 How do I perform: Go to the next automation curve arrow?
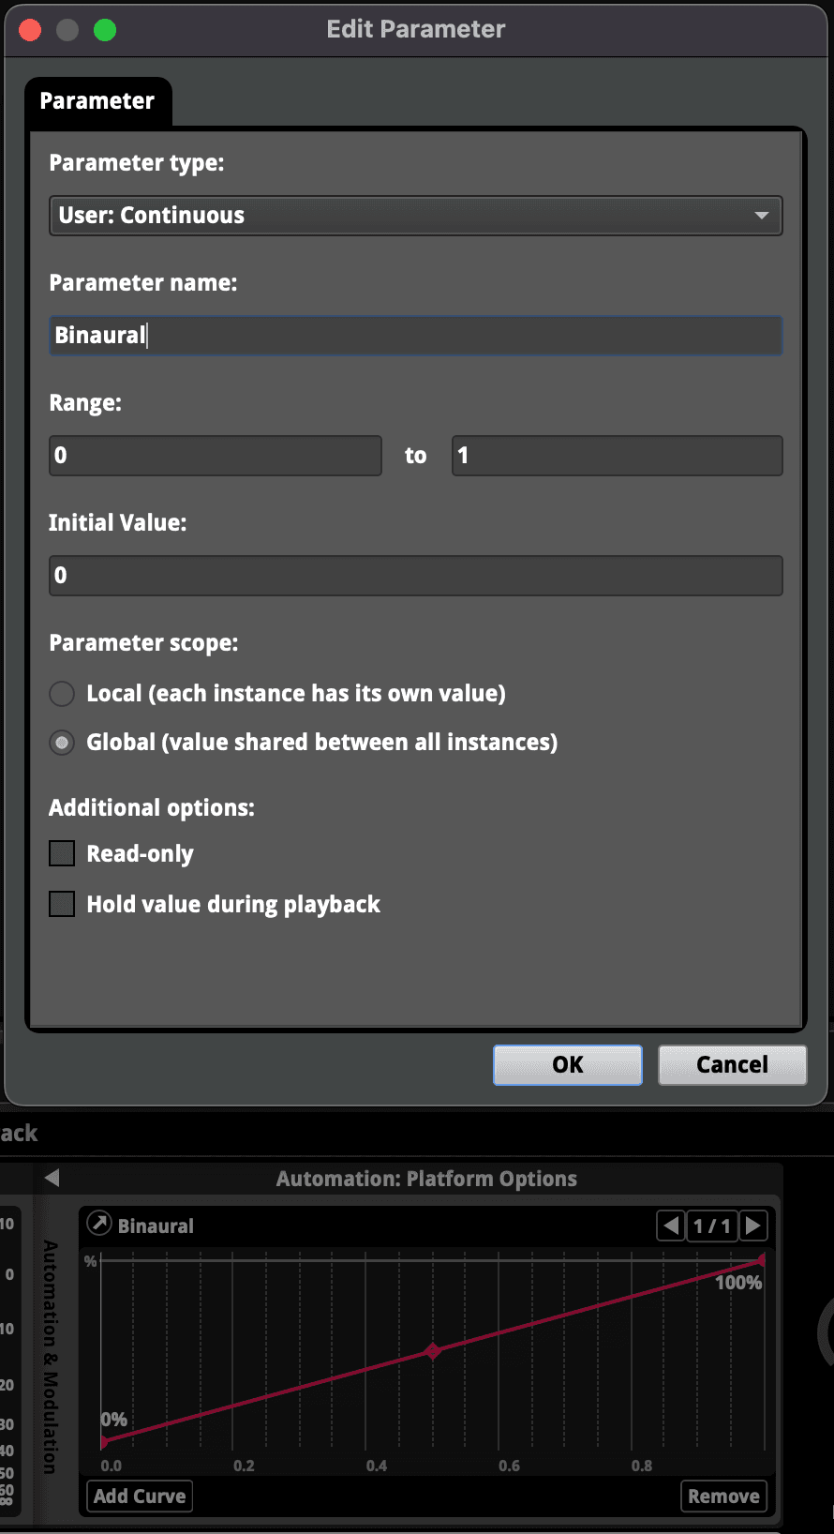click(752, 1226)
